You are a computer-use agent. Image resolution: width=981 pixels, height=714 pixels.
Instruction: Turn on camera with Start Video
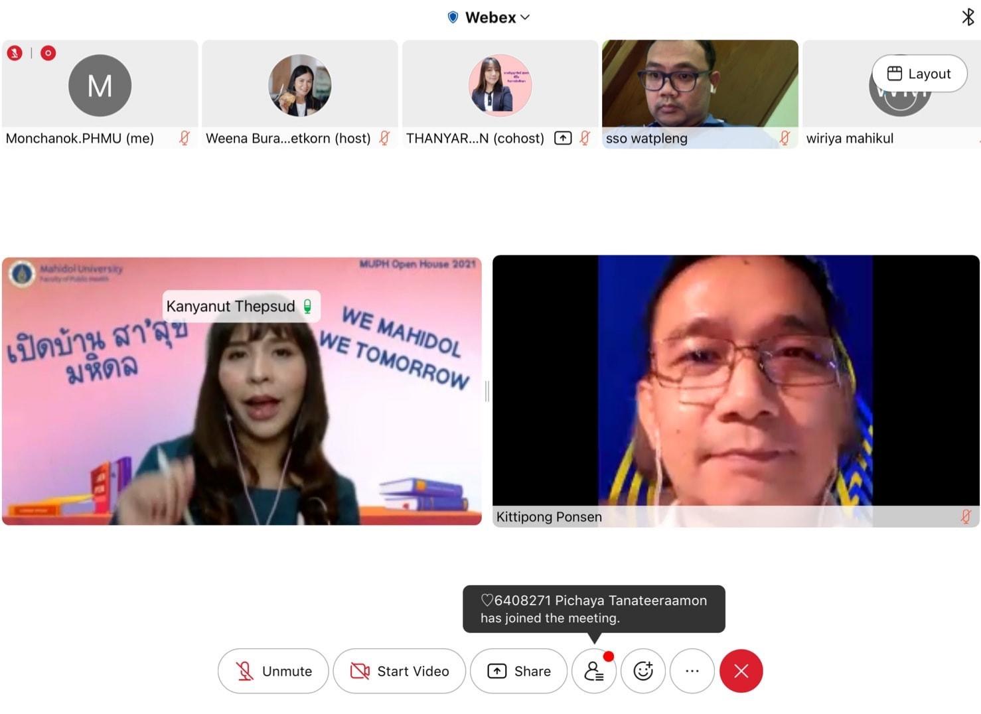point(400,671)
